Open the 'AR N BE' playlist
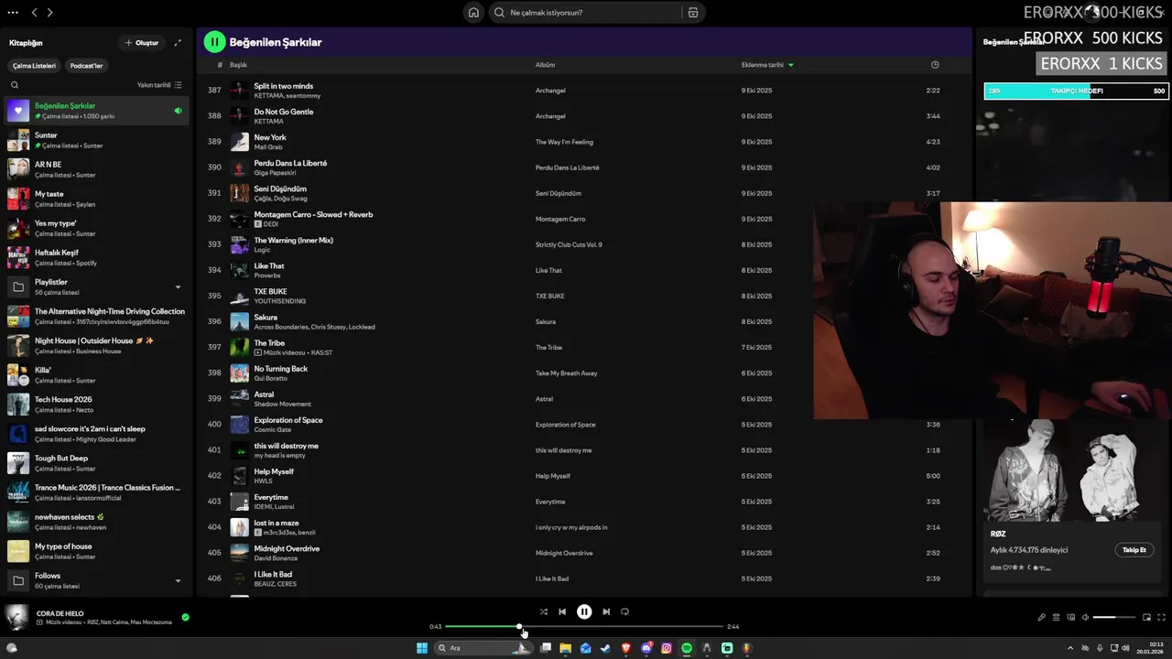This screenshot has width=1172, height=659. point(97,169)
